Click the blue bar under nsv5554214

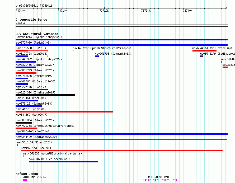tap(121, 40)
